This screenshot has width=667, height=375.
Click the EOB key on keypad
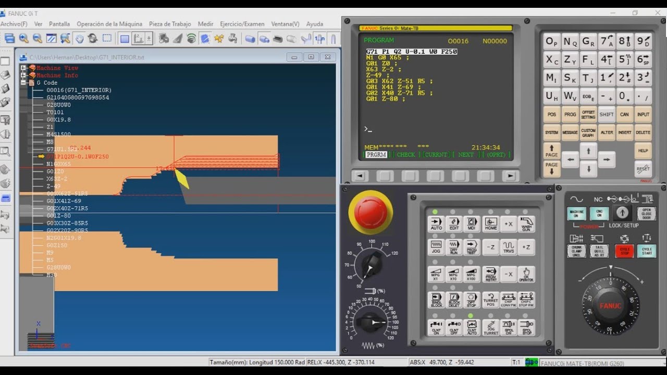tap(588, 96)
